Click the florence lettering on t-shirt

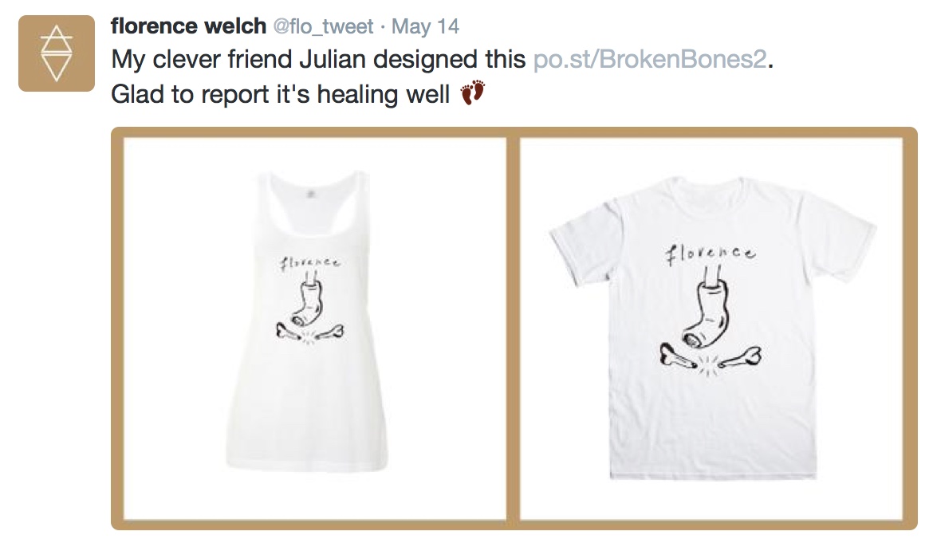(x=711, y=254)
